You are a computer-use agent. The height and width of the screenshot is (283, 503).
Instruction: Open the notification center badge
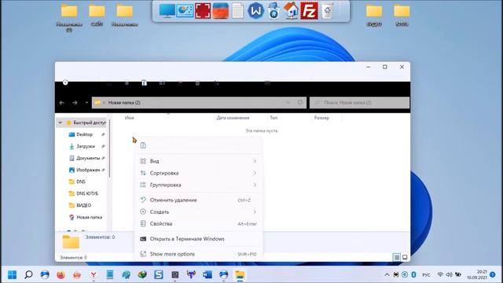[x=493, y=274]
